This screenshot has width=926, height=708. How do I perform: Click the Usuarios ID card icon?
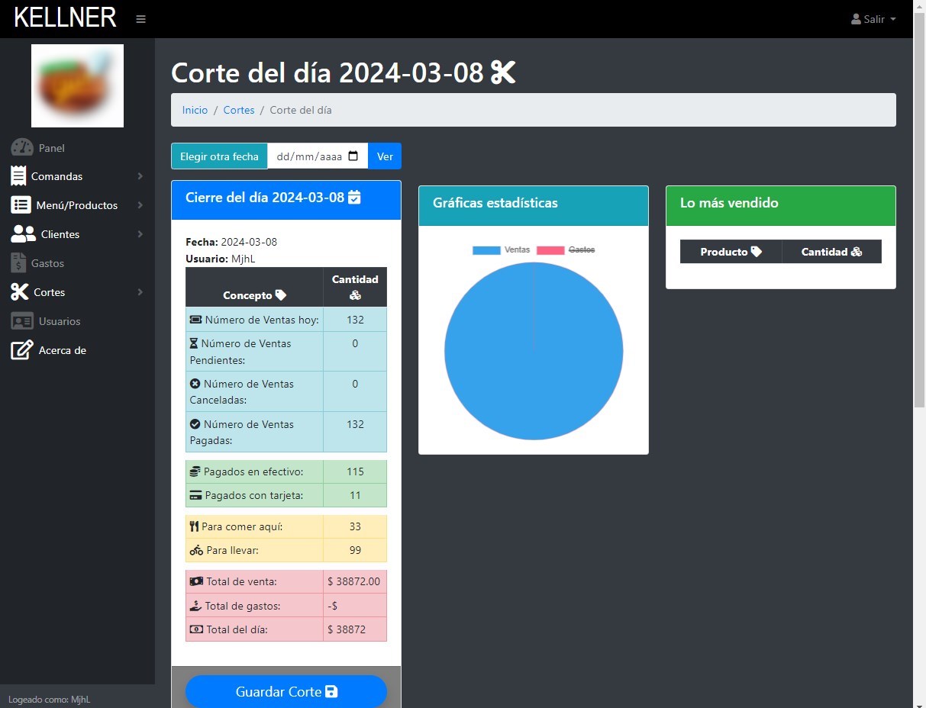tap(22, 321)
